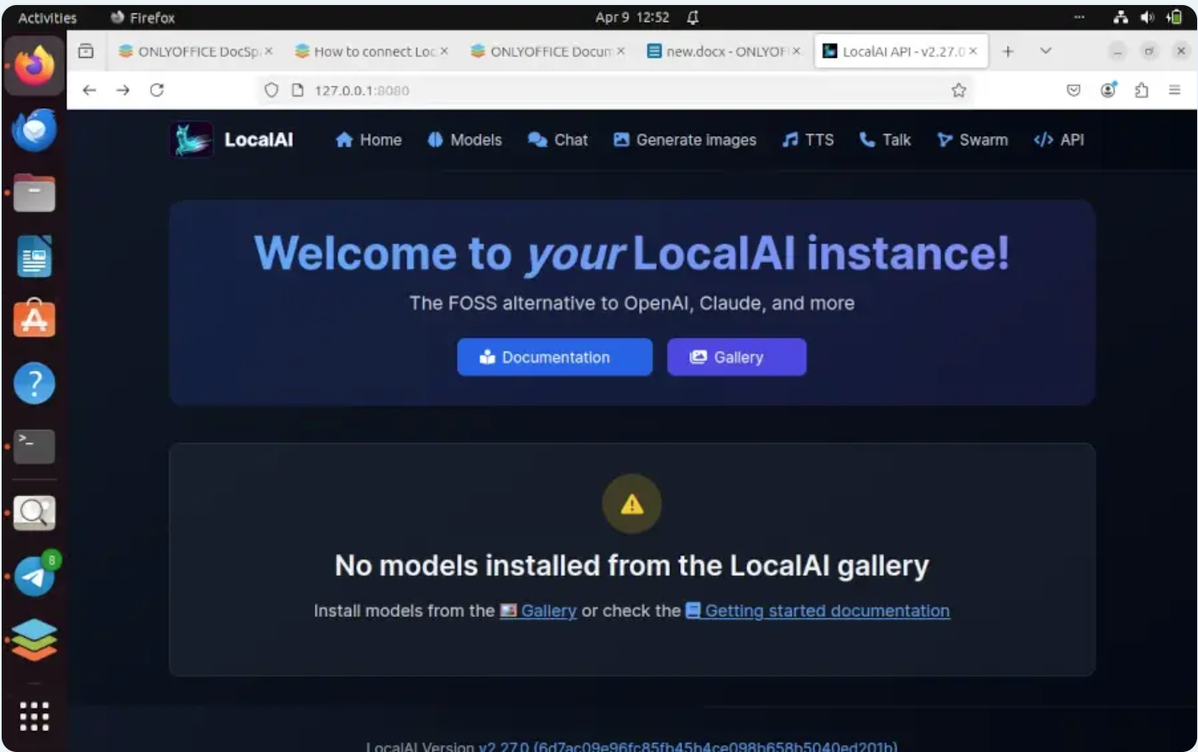Click the LocalAI version hash link

(x=688, y=746)
